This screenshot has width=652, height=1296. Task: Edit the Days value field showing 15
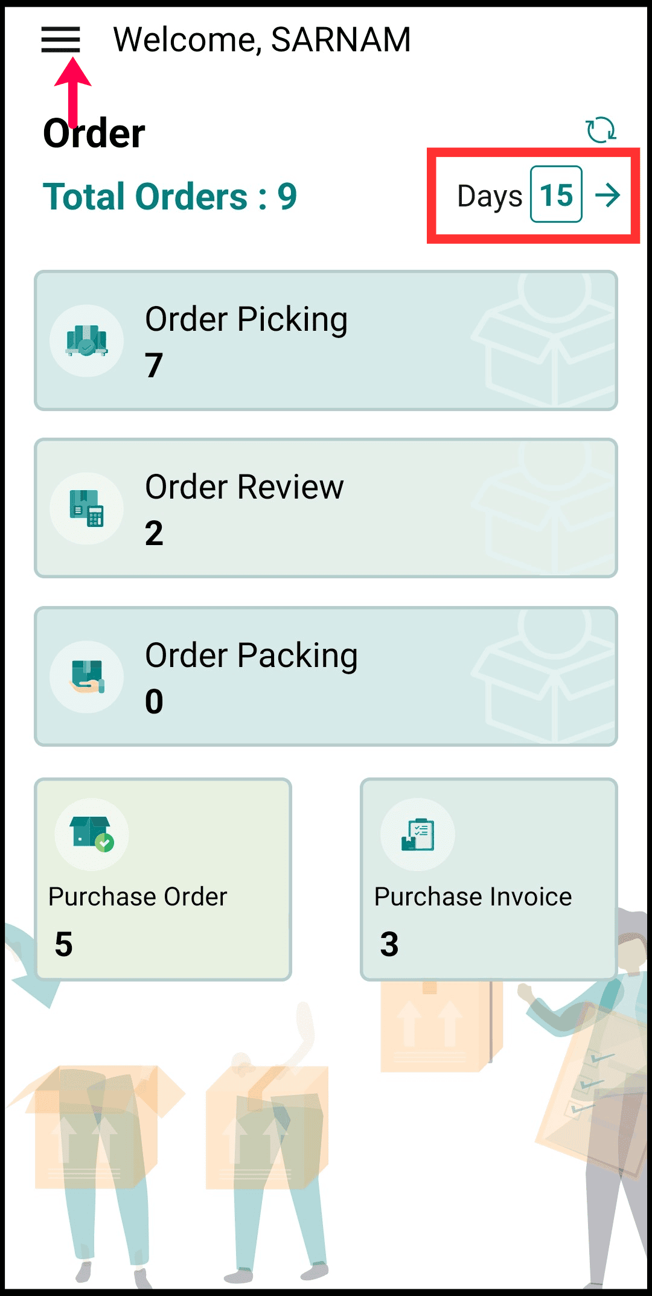[x=556, y=195]
